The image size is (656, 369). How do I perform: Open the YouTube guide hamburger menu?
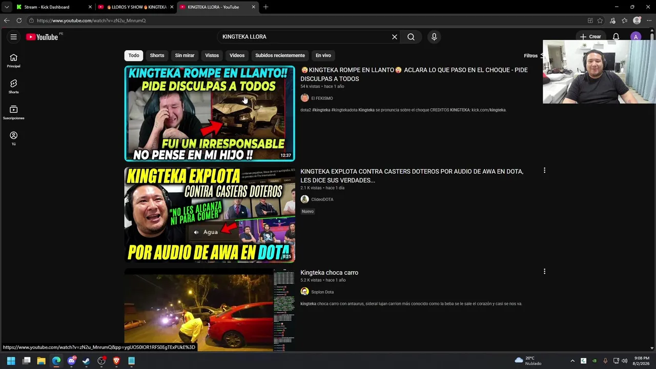tap(14, 37)
